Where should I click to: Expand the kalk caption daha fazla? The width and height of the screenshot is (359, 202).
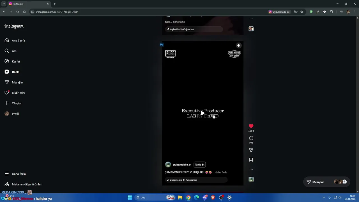click(x=179, y=22)
